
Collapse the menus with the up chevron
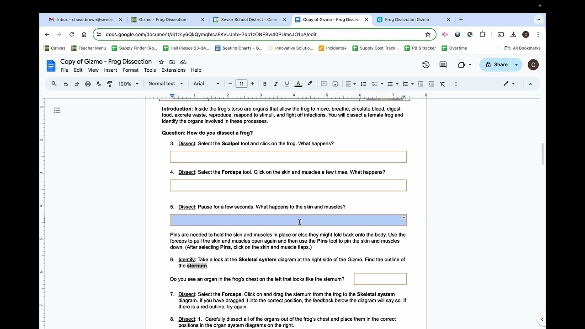531,84
